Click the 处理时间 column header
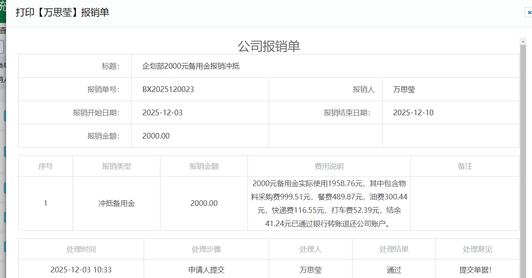532x278 pixels. [x=81, y=249]
